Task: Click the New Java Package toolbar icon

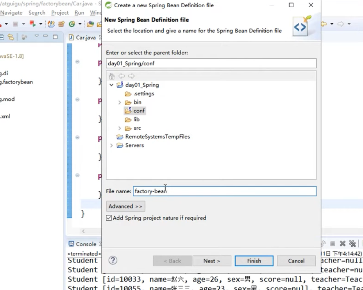Action: coord(61,24)
